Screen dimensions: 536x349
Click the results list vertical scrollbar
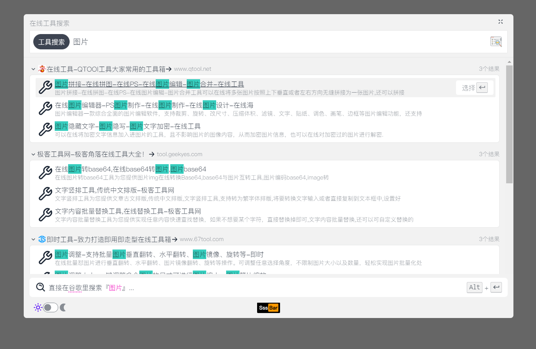point(509,124)
